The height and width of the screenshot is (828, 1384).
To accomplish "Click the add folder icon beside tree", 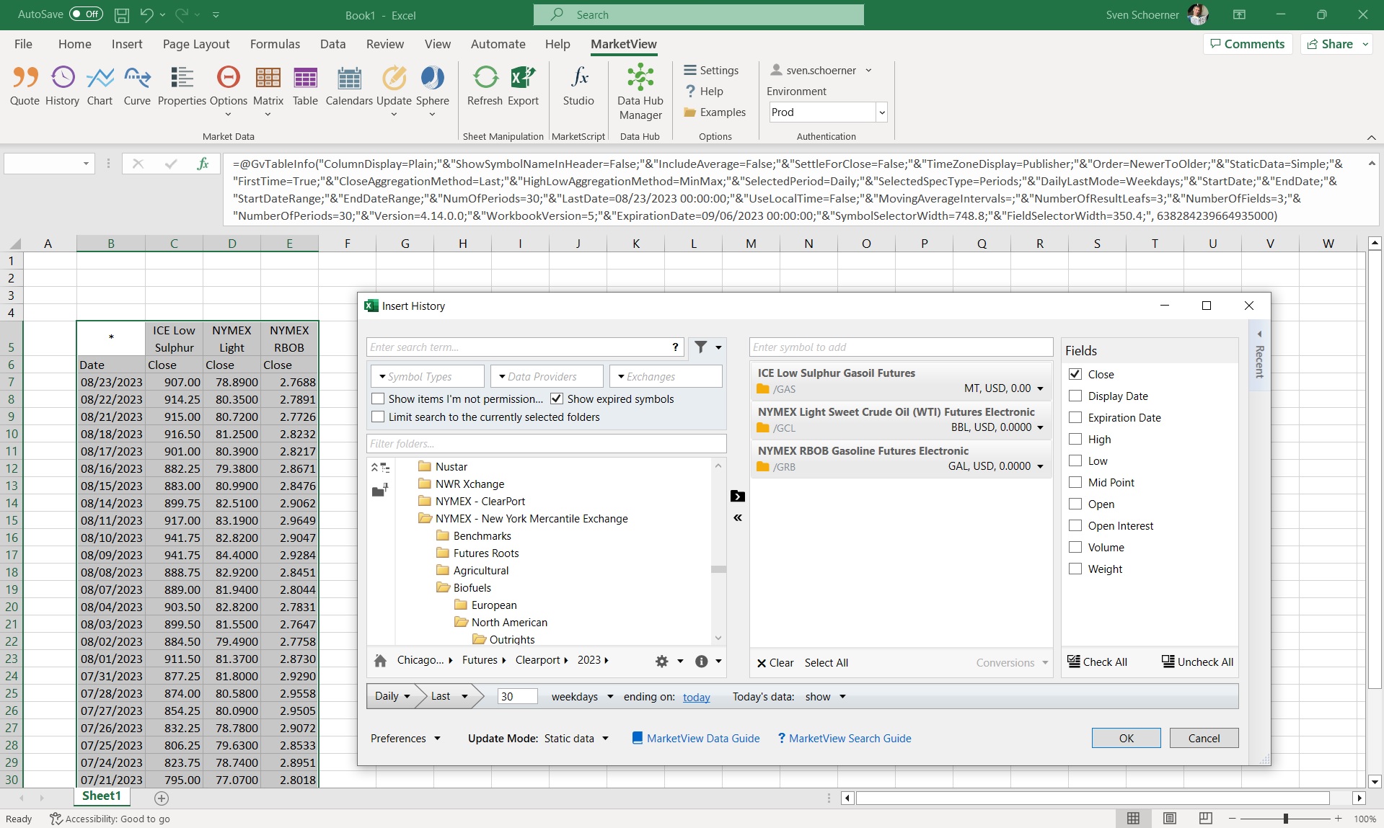I will [x=380, y=490].
